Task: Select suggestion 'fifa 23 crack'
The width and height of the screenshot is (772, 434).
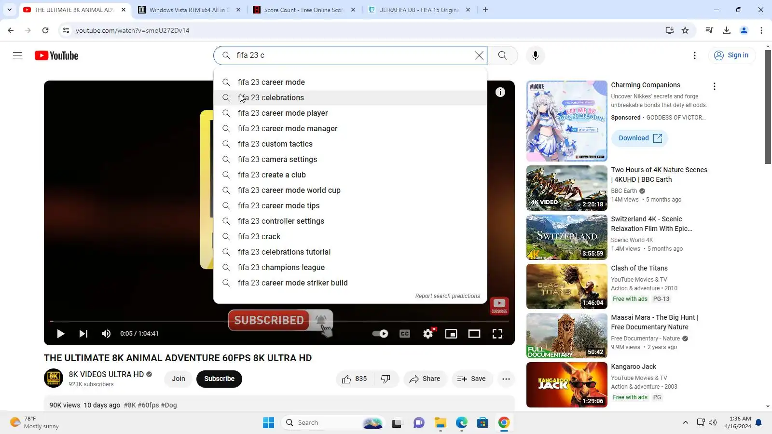Action: tap(350, 237)
